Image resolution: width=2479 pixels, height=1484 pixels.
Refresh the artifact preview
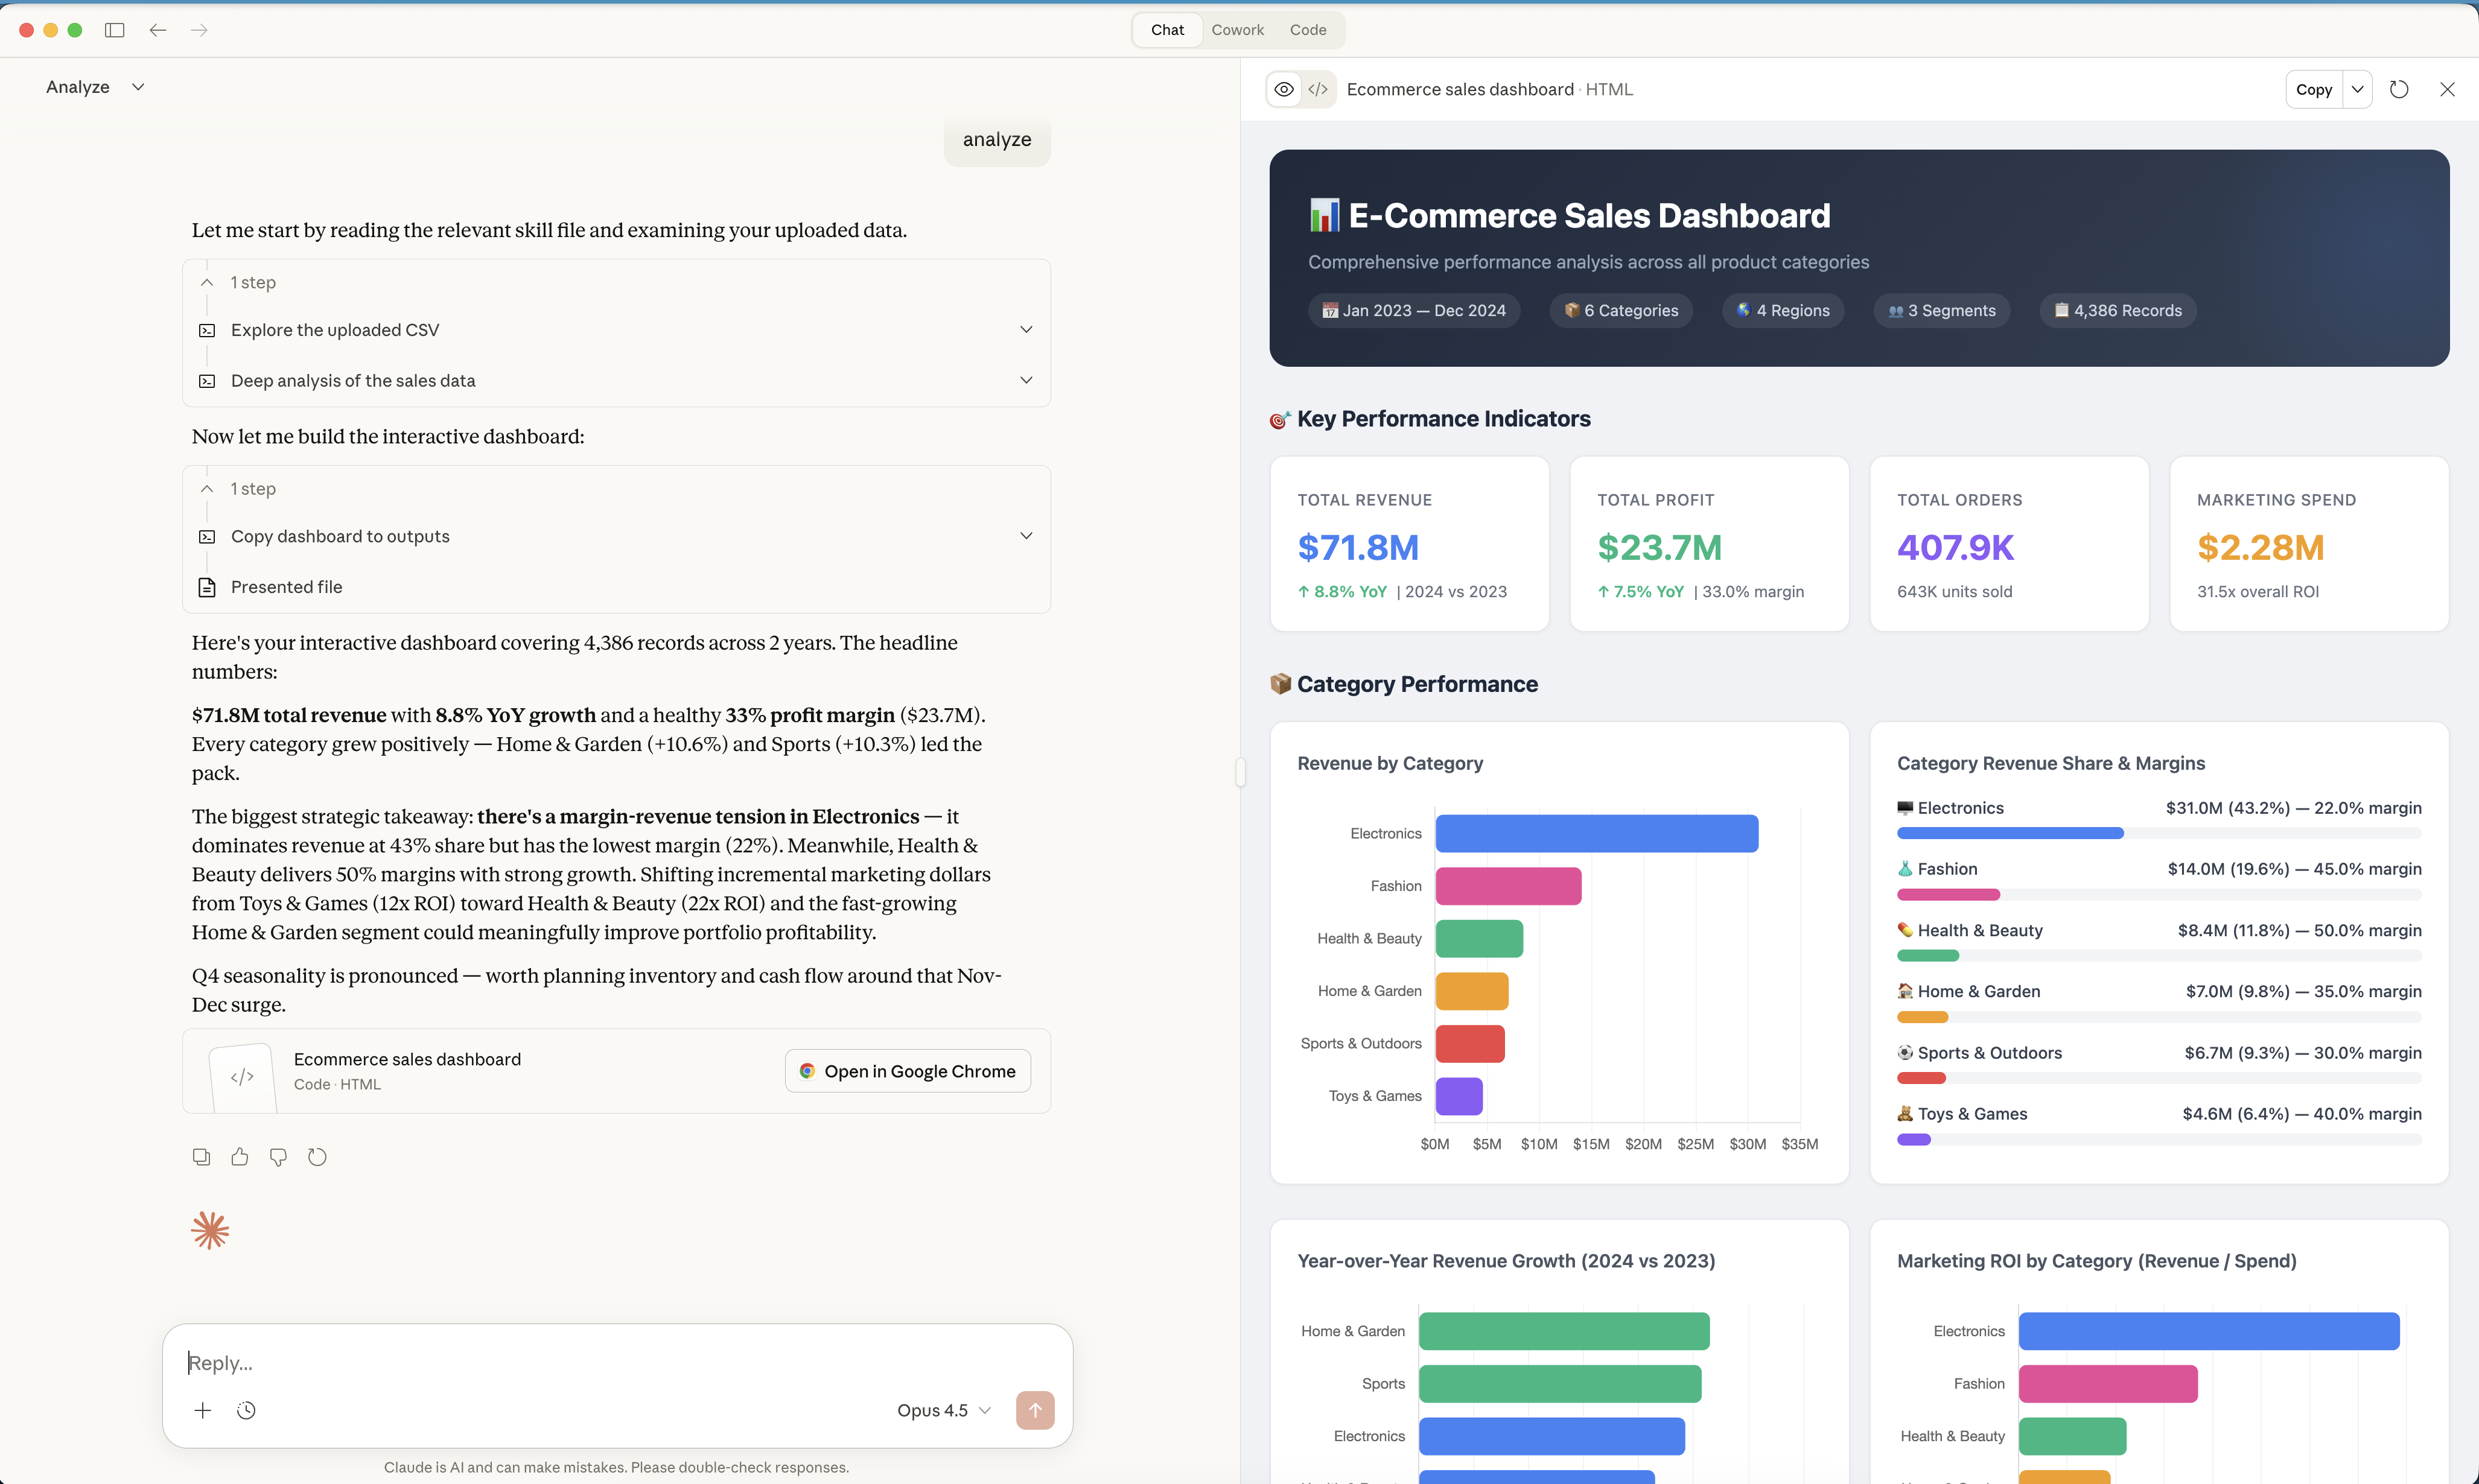pyautogui.click(x=2398, y=89)
